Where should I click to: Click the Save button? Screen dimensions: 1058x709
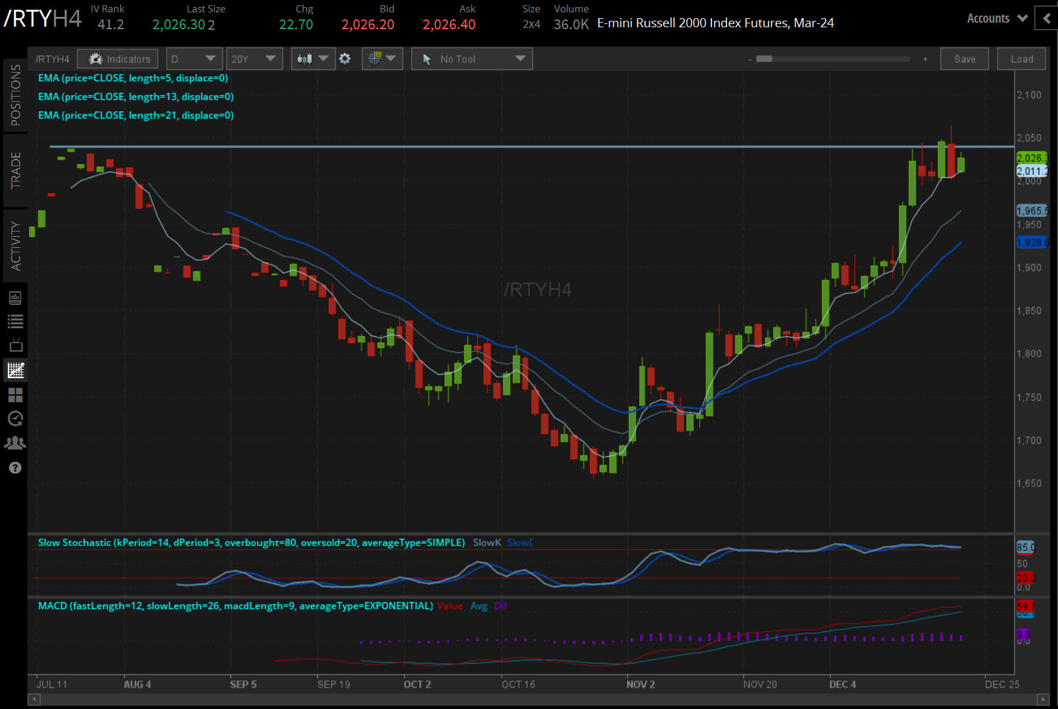click(x=964, y=58)
